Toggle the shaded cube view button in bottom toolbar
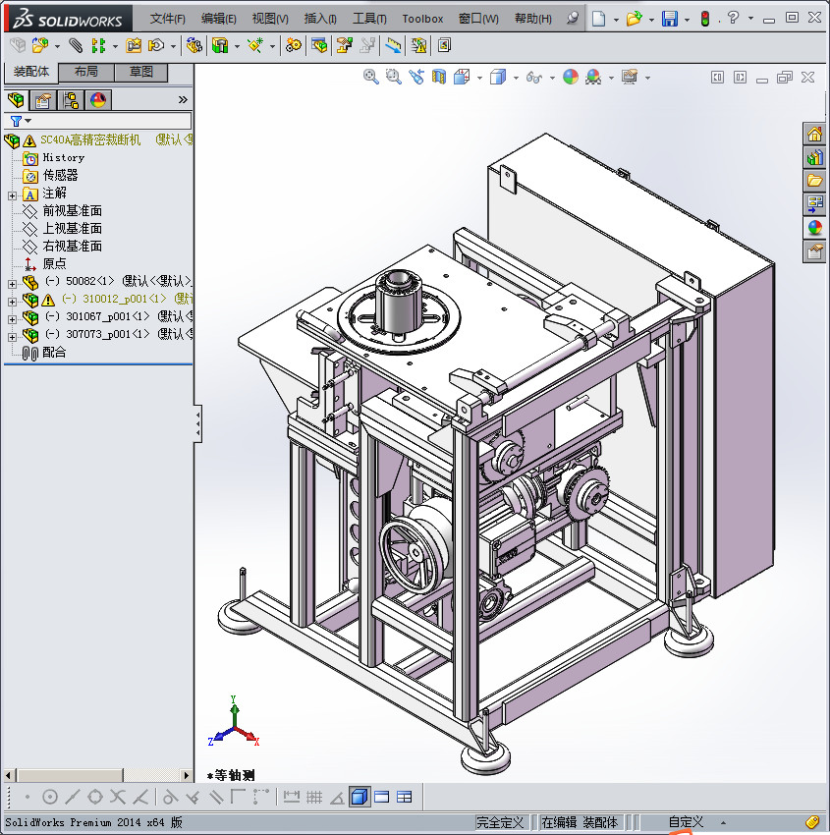The width and height of the screenshot is (830, 835). pos(360,797)
